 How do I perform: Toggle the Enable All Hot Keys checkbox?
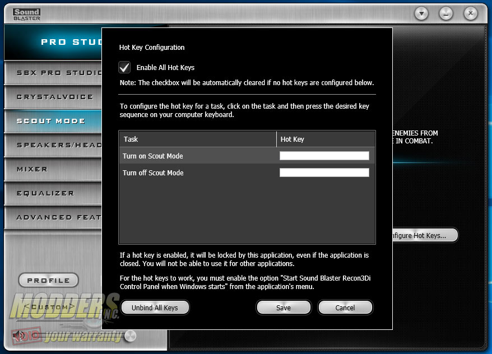124,67
